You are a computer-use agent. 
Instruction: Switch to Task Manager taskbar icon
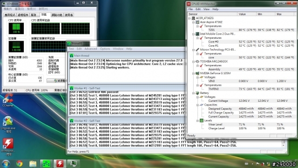(74, 164)
